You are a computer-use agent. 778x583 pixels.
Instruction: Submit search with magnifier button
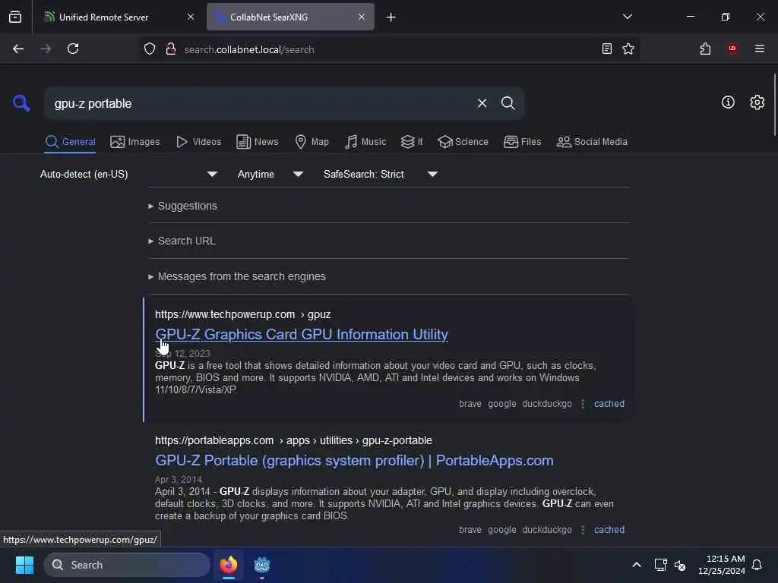click(508, 103)
